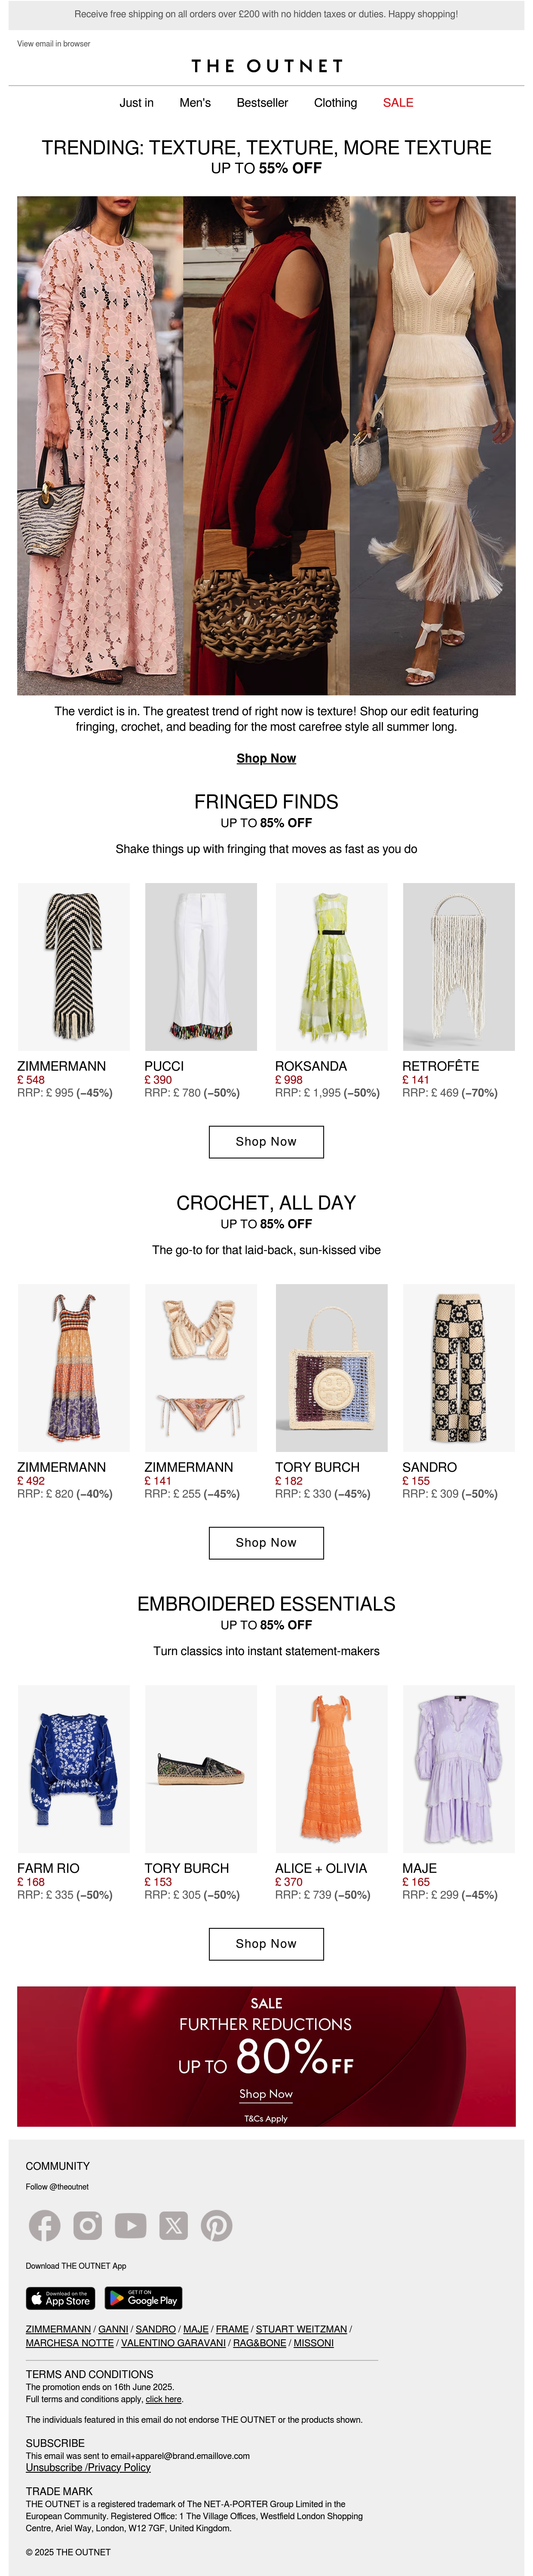This screenshot has height=2576, width=533.
Task: Open the View email in browser link
Action: pyautogui.click(x=54, y=44)
